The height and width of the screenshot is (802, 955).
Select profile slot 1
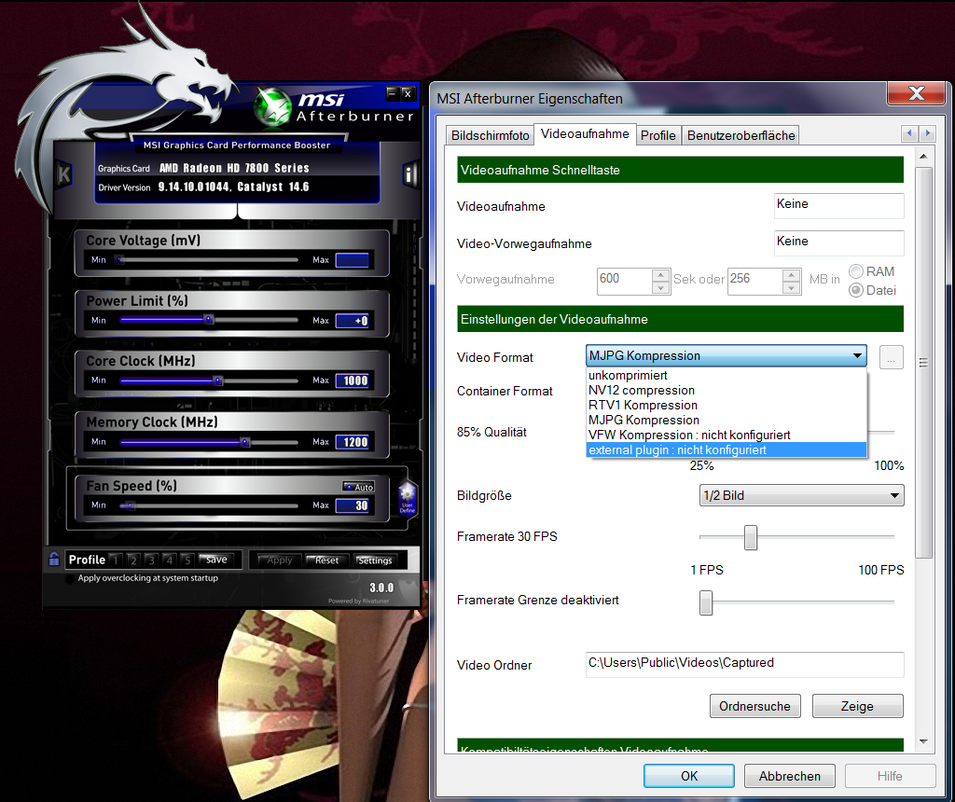[x=116, y=560]
